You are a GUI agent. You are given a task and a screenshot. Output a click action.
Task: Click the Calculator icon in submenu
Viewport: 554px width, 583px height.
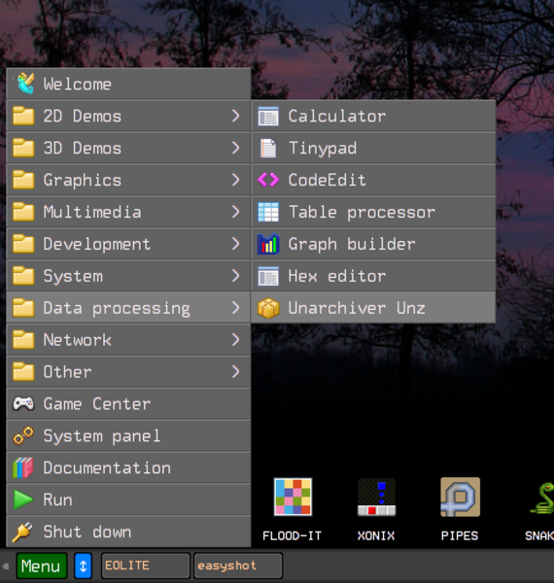click(268, 116)
